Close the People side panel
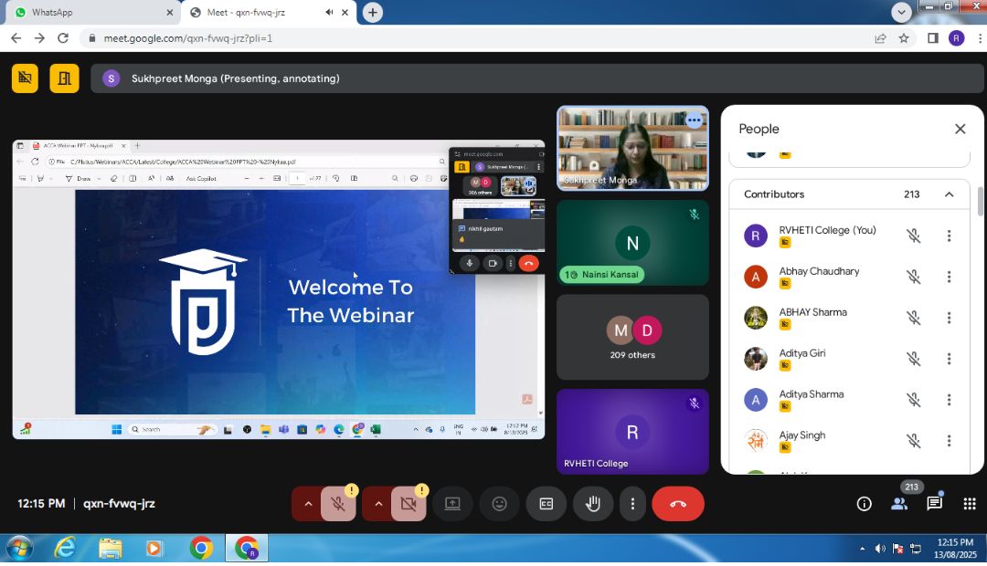This screenshot has height=566, width=987. pos(960,129)
